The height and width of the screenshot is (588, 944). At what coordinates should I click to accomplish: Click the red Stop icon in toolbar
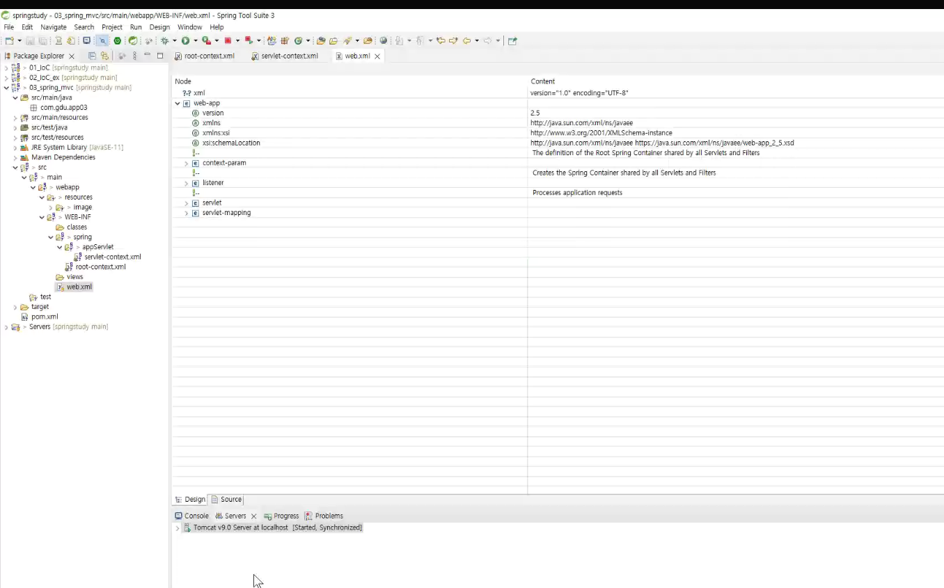228,41
